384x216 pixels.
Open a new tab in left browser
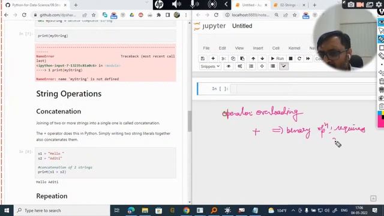coord(76,5)
